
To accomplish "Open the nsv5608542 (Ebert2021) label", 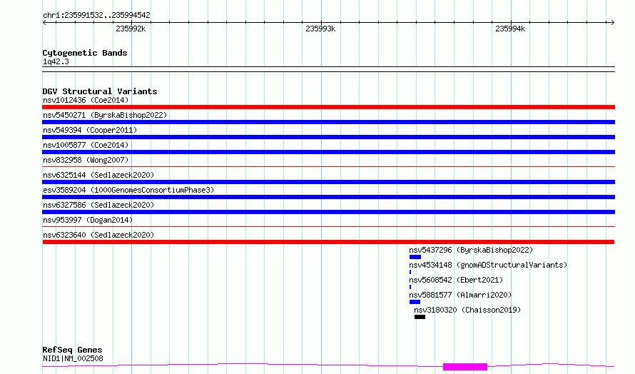I will click(456, 280).
